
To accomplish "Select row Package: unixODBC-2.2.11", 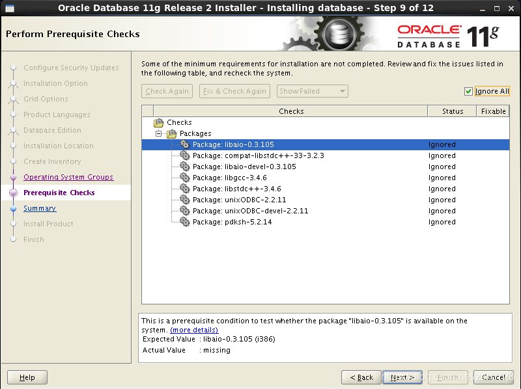I will click(x=326, y=200).
